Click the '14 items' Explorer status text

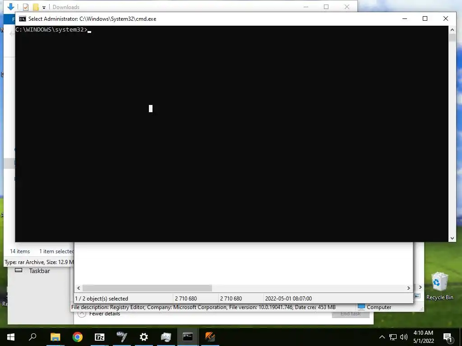tap(20, 251)
